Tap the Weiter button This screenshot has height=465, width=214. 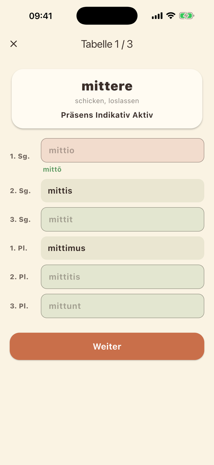click(x=107, y=346)
